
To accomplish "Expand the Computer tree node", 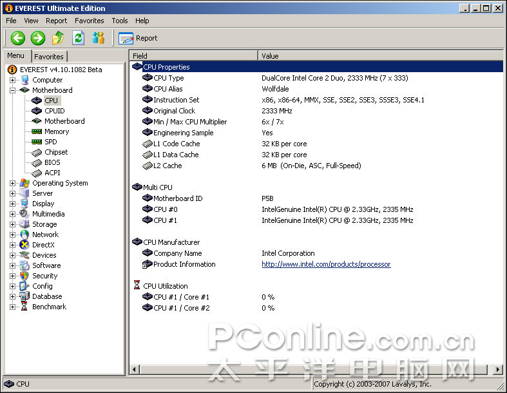I will (12, 80).
